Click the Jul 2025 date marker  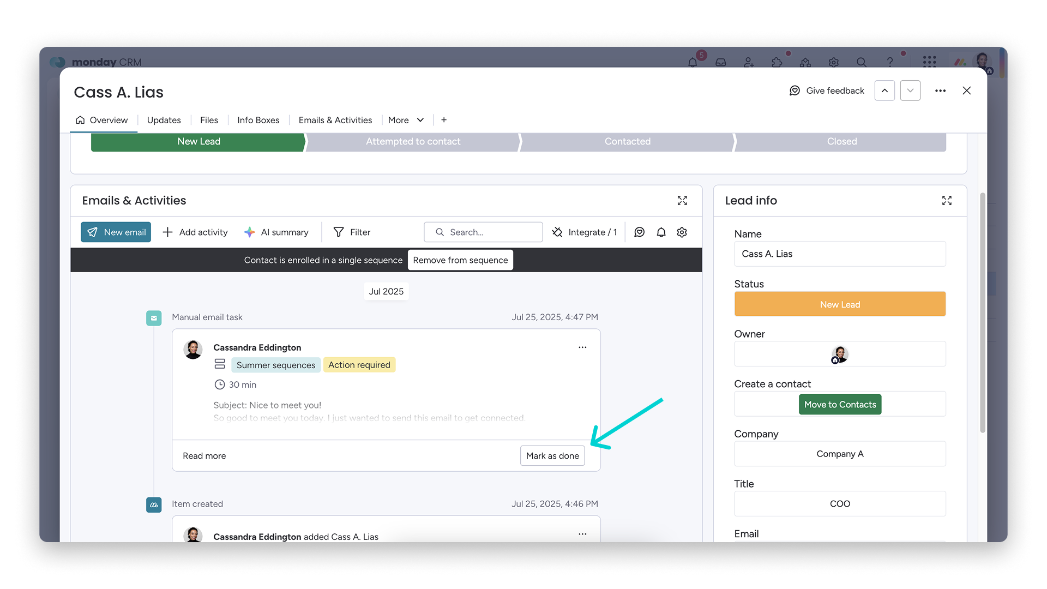tap(386, 292)
